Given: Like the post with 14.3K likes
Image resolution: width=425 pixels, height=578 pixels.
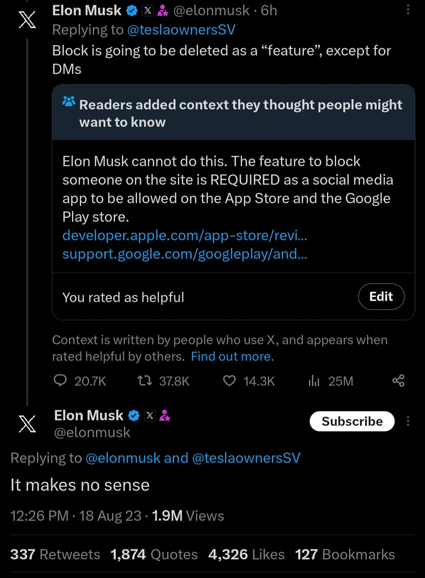Looking at the screenshot, I should [x=229, y=381].
